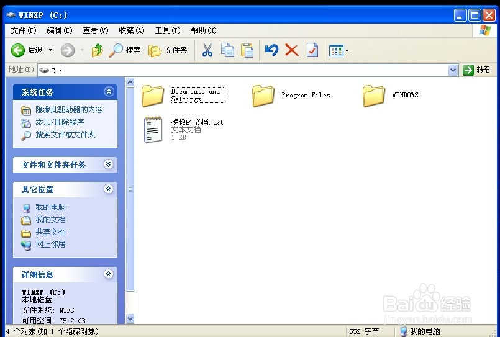
Task: Click the grey Forward arrow button
Action: [x=68, y=50]
